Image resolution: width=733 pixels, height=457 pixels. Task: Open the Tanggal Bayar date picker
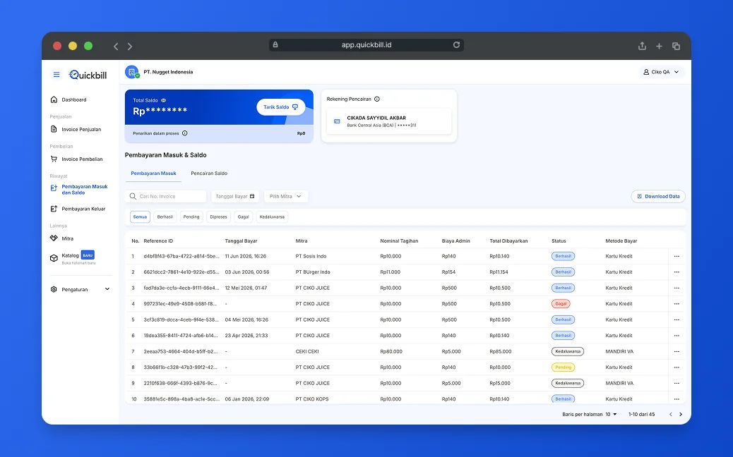(235, 196)
